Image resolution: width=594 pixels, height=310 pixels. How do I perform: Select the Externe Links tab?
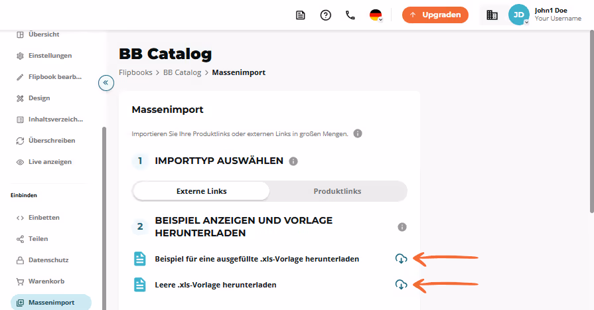click(202, 191)
